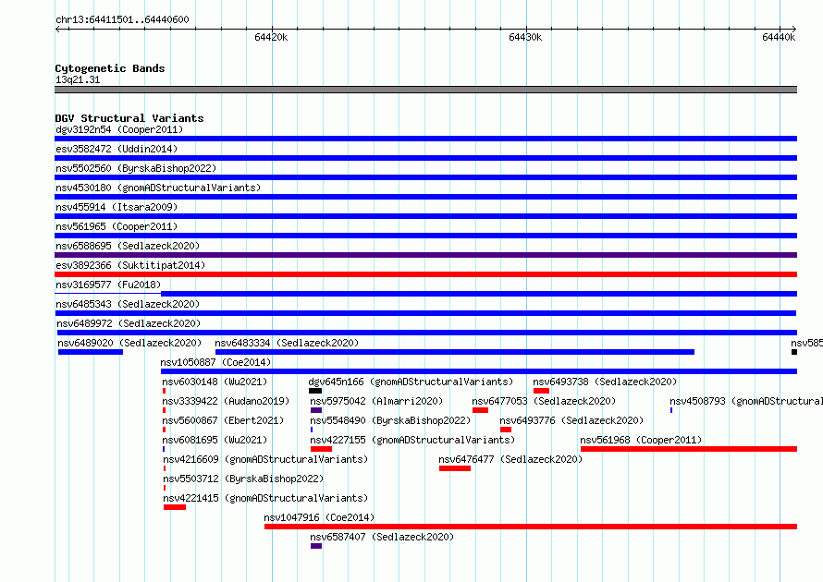Click the long red bar under nsv1047916 (Coe2014)
Screen dimensions: 823x582
[x=531, y=527]
